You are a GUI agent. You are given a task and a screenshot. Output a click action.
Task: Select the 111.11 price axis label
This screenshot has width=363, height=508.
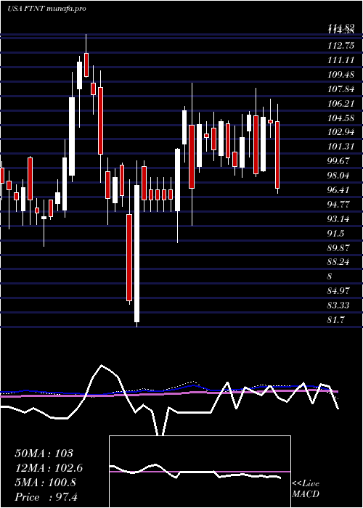pos(340,60)
